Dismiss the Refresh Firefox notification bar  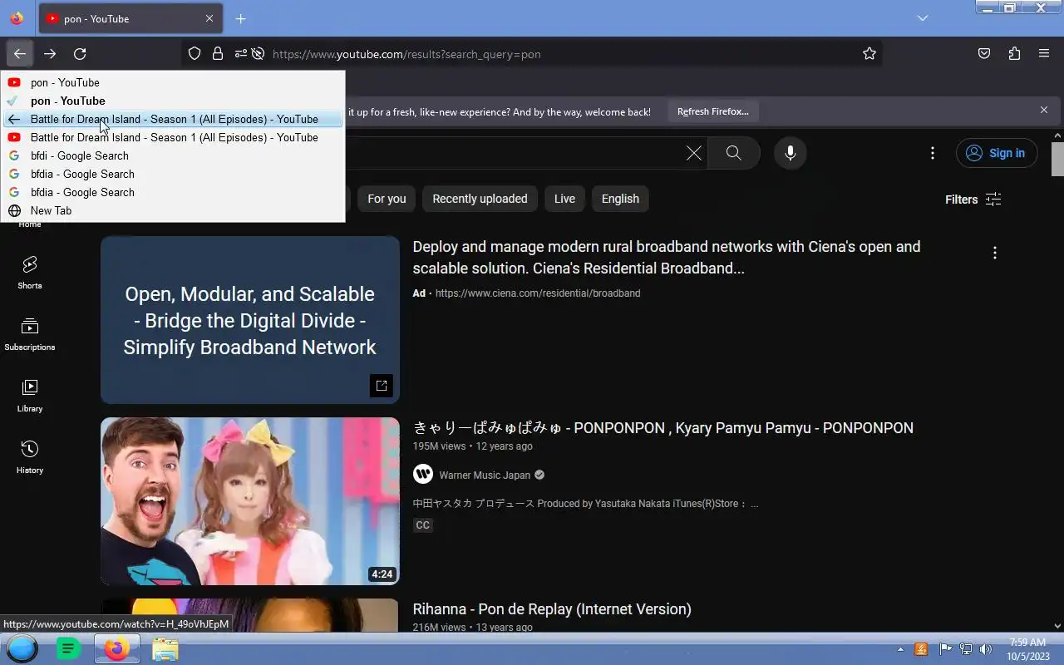click(1044, 110)
